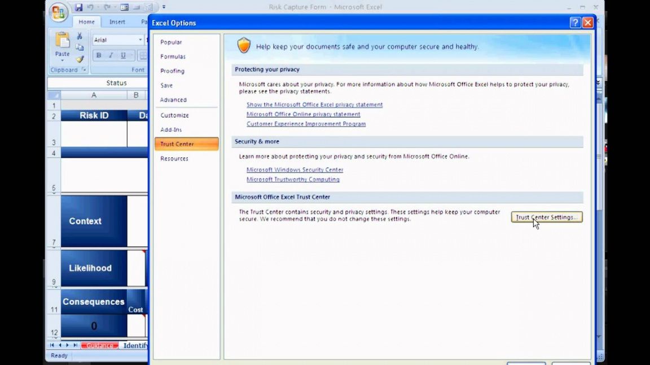Image resolution: width=650 pixels, height=365 pixels.
Task: Open Microsoft Office Online privacy statement link
Action: click(303, 114)
